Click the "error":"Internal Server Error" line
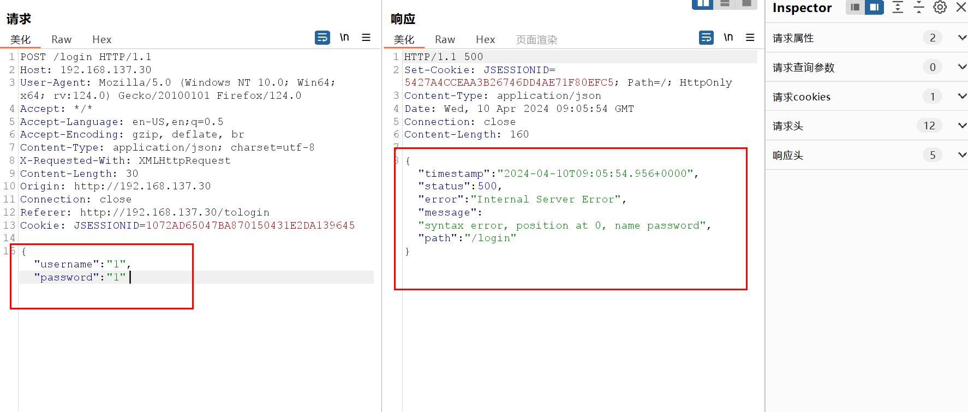The image size is (968, 412). click(x=522, y=199)
